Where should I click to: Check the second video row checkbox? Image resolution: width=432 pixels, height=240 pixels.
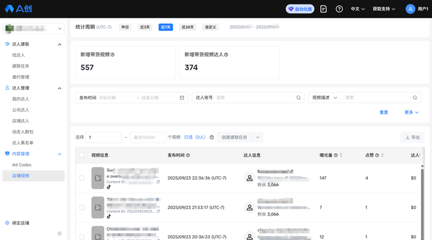pos(82,207)
